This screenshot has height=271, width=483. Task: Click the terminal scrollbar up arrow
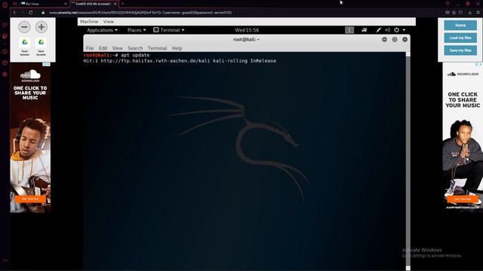pos(408,54)
